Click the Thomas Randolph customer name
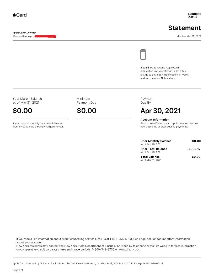The width and height of the screenshot is (214, 277). [23, 36]
